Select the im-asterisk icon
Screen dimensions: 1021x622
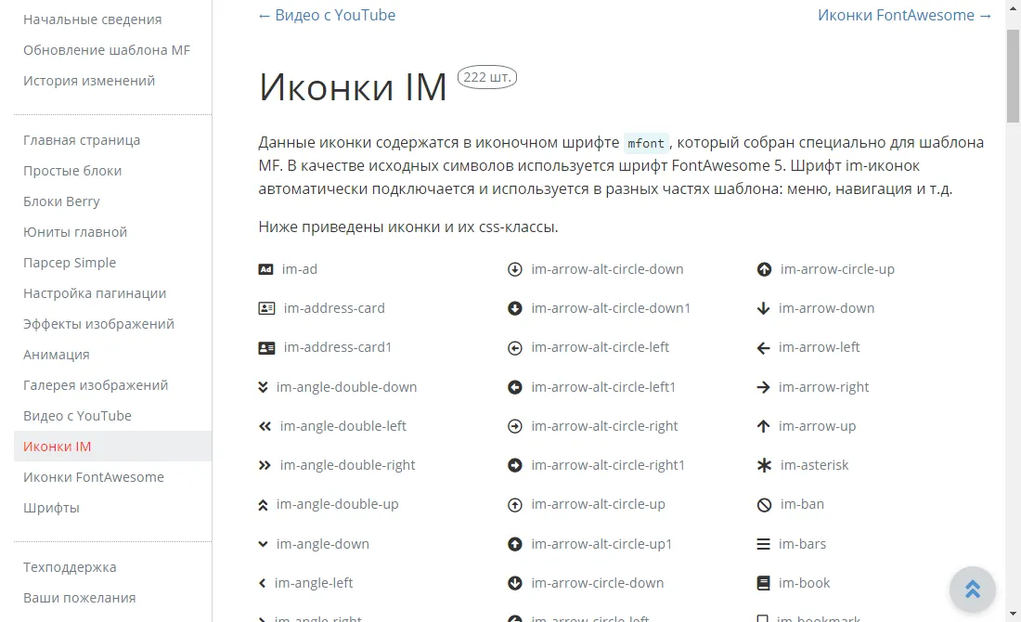(x=763, y=464)
